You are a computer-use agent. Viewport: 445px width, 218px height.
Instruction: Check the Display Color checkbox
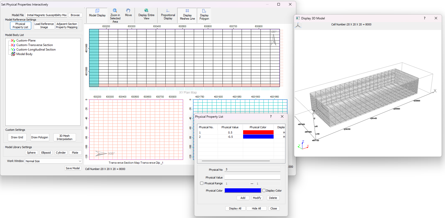point(264,191)
